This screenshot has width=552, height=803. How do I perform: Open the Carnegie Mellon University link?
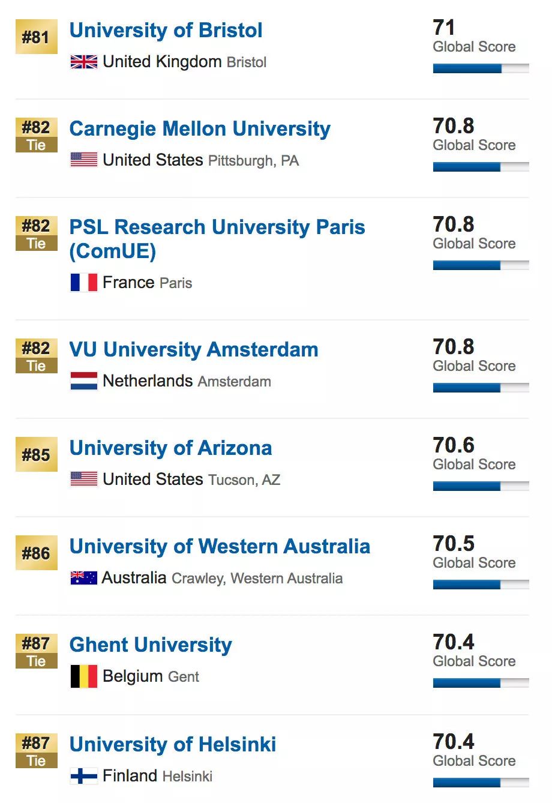(x=200, y=129)
